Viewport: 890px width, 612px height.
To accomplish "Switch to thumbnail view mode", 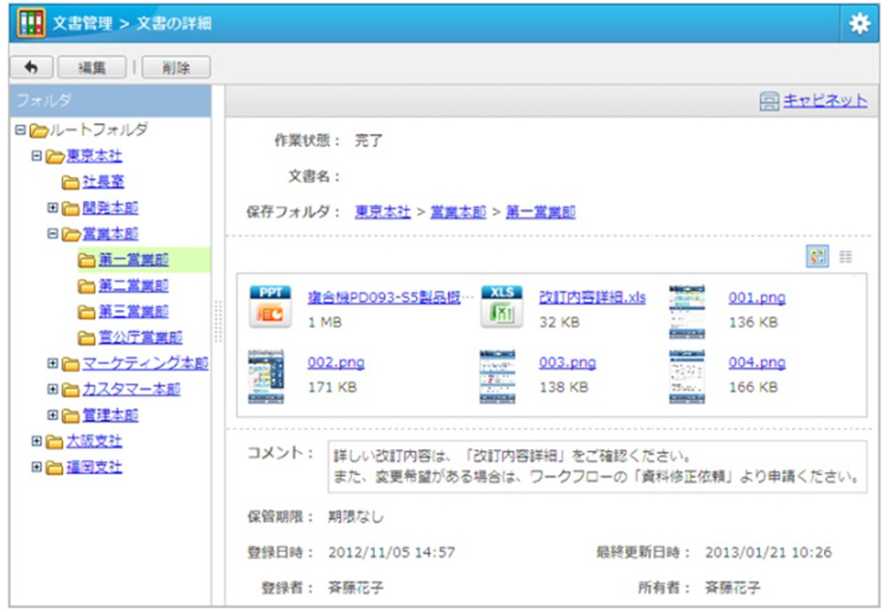I will pyautogui.click(x=817, y=257).
